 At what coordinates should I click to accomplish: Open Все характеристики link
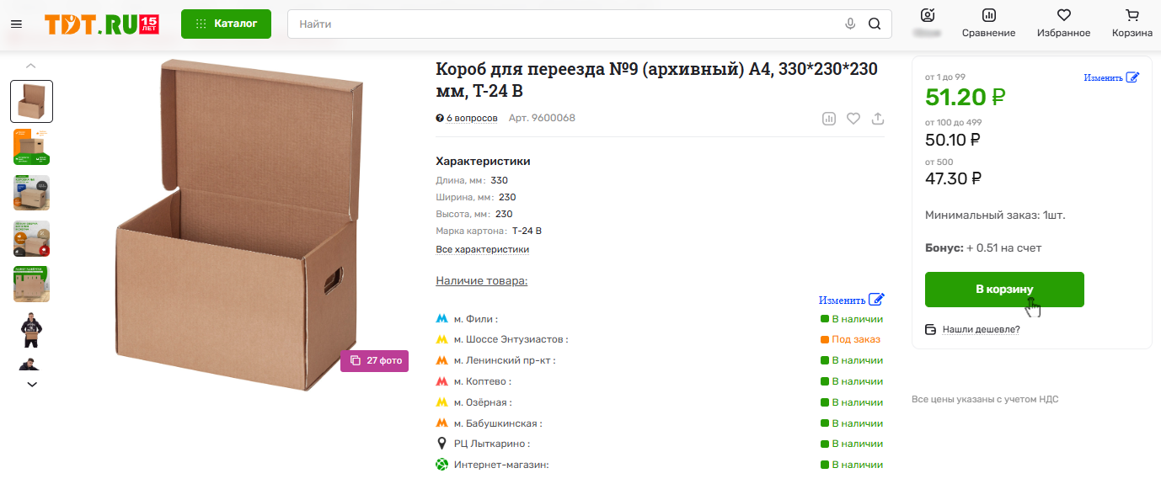(482, 250)
